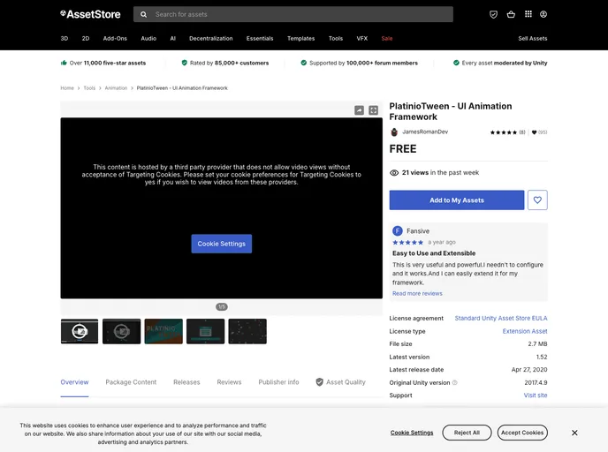
Task: Click the Cookie Settings button in video
Action: coord(222,244)
